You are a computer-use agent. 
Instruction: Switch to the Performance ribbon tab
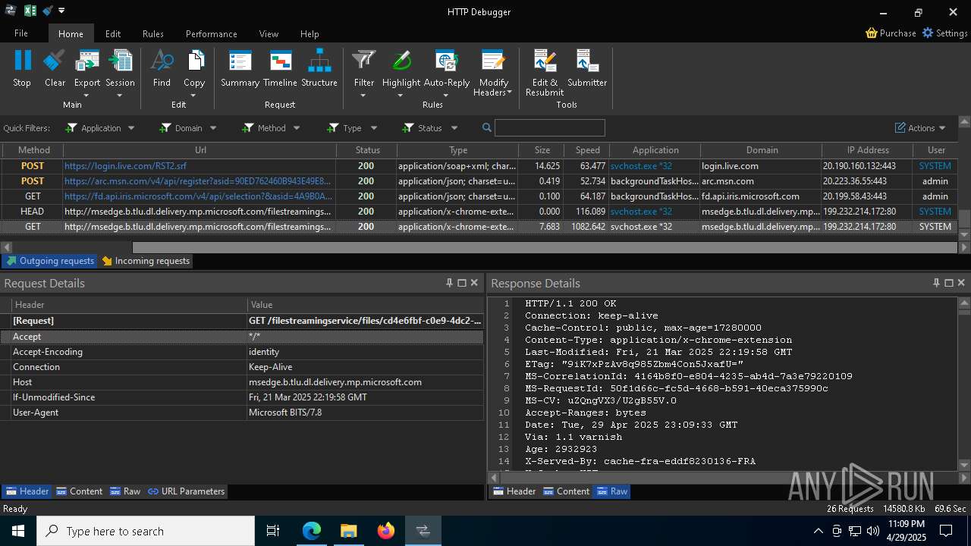[212, 33]
